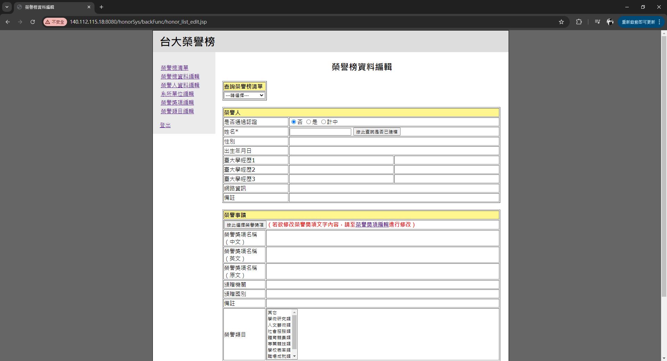Open the media controls music icon
Viewport: 667px width, 361px height.
pyautogui.click(x=598, y=22)
